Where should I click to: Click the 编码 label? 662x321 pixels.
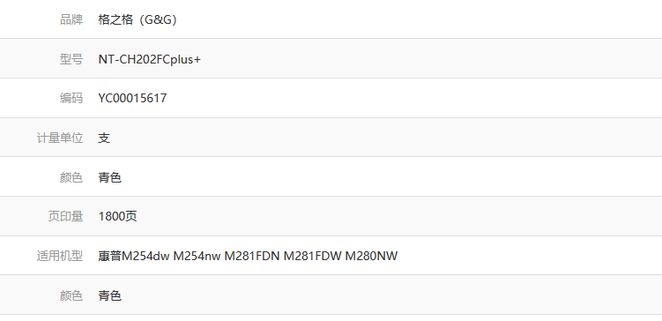[x=71, y=98]
